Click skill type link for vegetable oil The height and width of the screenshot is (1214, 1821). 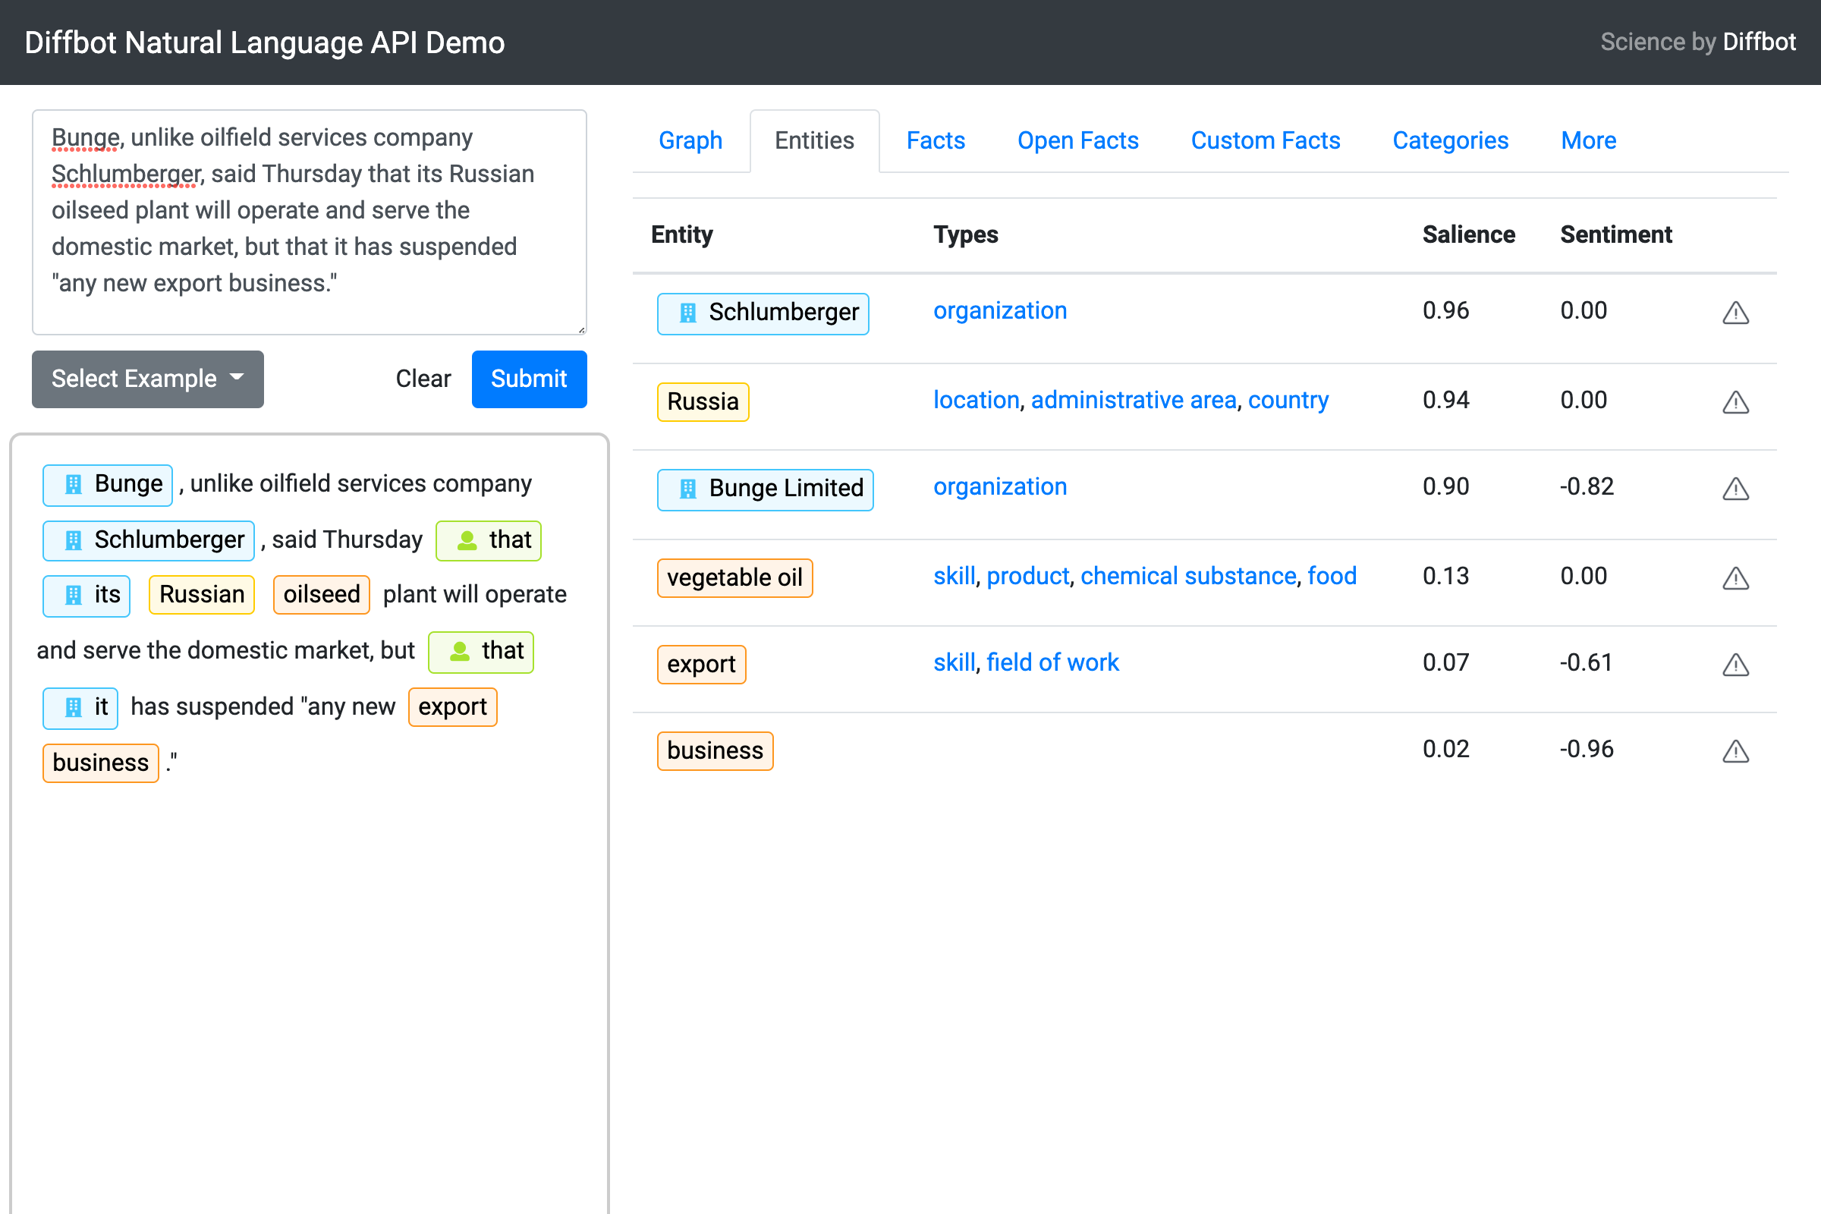954,576
